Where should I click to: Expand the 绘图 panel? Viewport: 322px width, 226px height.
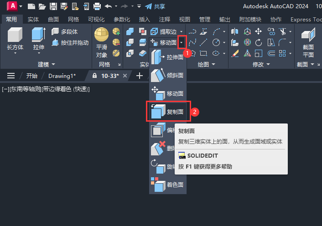206,64
